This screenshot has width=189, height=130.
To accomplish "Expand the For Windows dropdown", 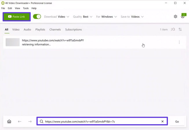I will 107,17.
